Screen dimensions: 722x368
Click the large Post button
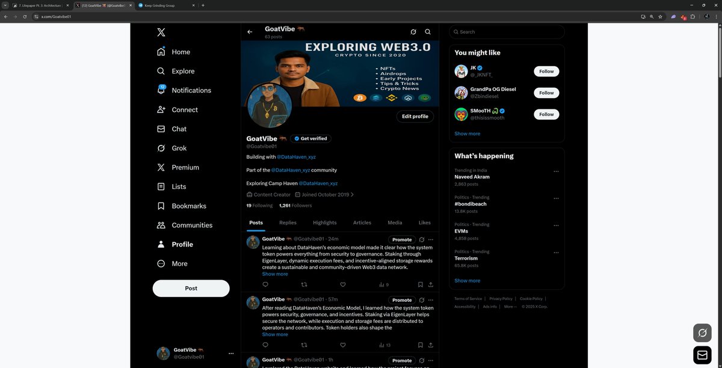coord(191,288)
